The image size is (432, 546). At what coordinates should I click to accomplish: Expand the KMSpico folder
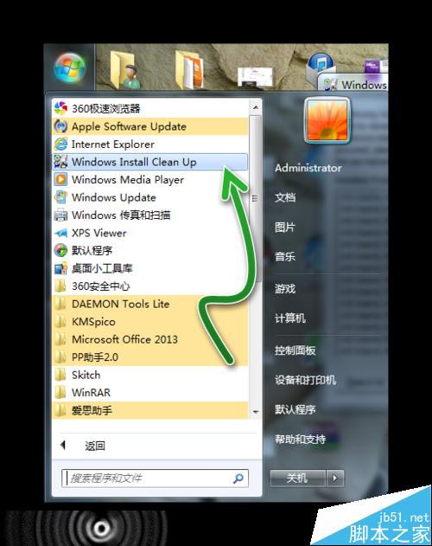click(149, 321)
